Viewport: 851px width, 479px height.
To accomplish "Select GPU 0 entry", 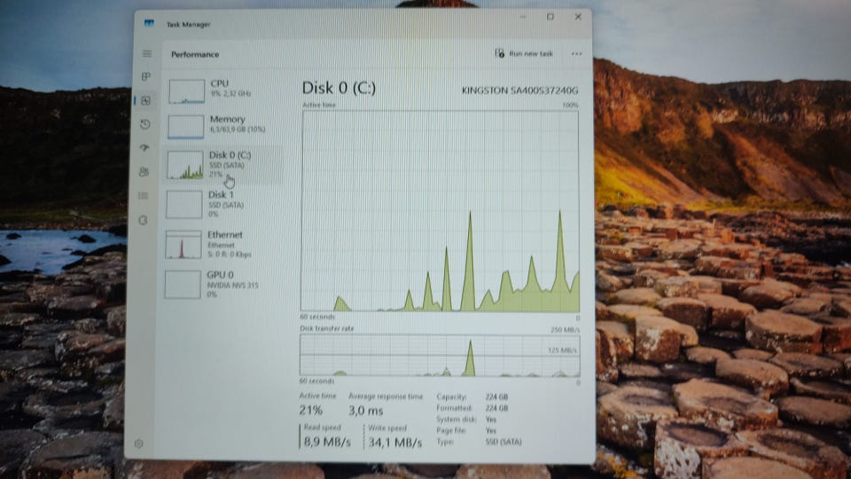I will coord(222,284).
